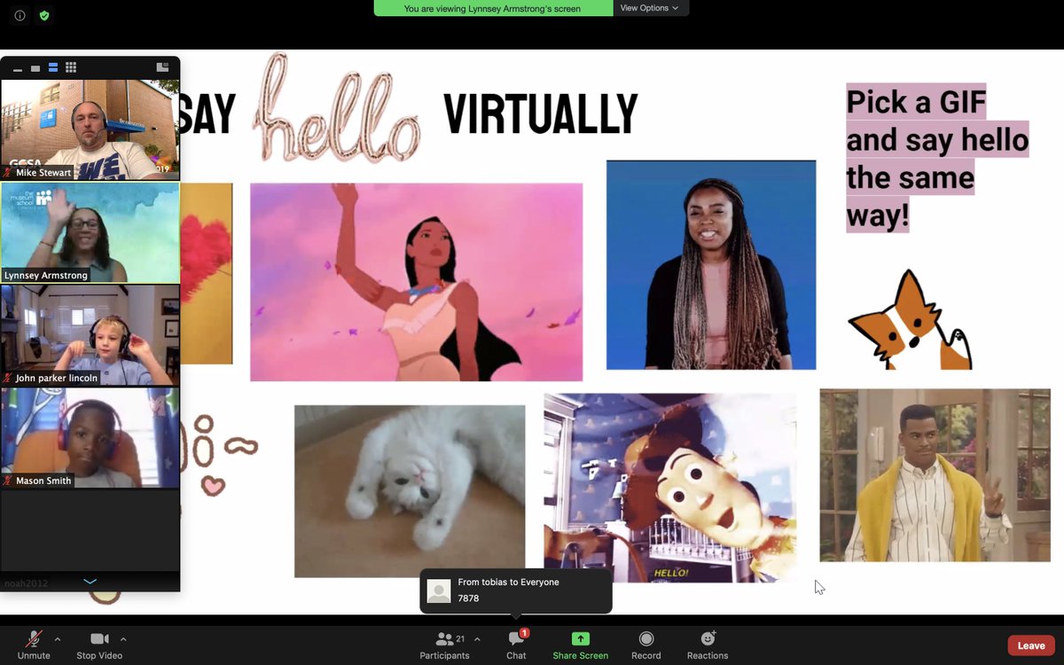
Task: Click the 'VIRTUALLY' heading text
Action: 541,114
